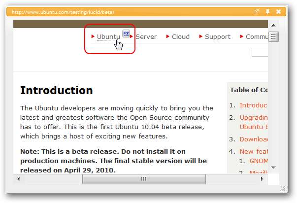
Task: Click the Introduction heading
Action: (x=57, y=90)
